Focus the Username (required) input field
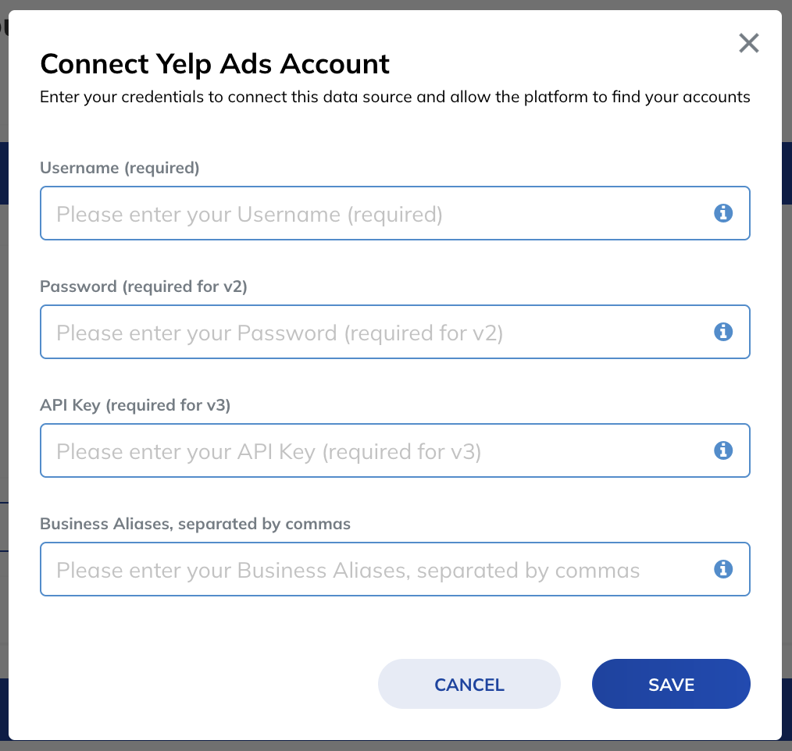The height and width of the screenshot is (751, 792). point(395,213)
